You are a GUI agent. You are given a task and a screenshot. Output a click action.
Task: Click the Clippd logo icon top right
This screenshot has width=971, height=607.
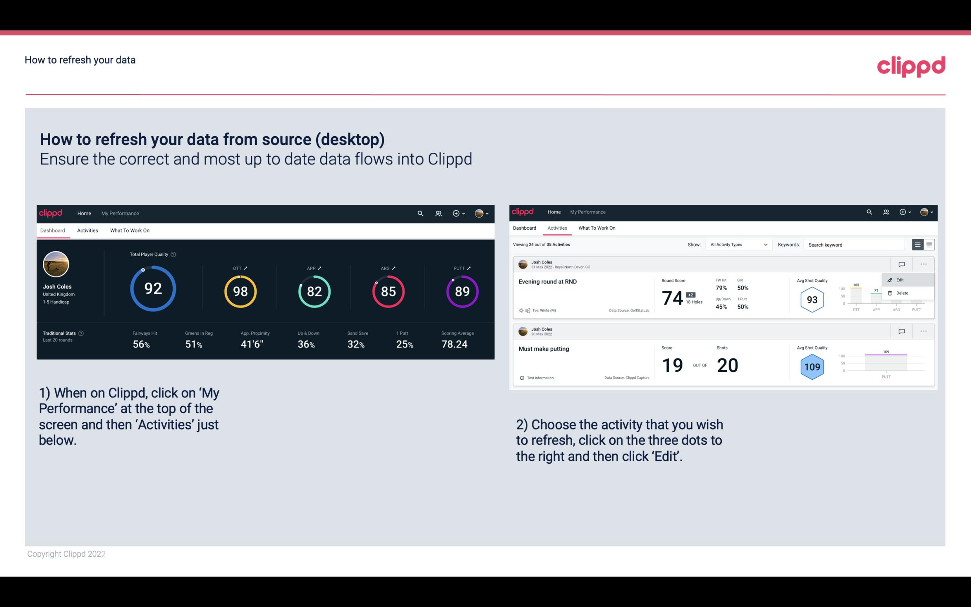coord(911,66)
